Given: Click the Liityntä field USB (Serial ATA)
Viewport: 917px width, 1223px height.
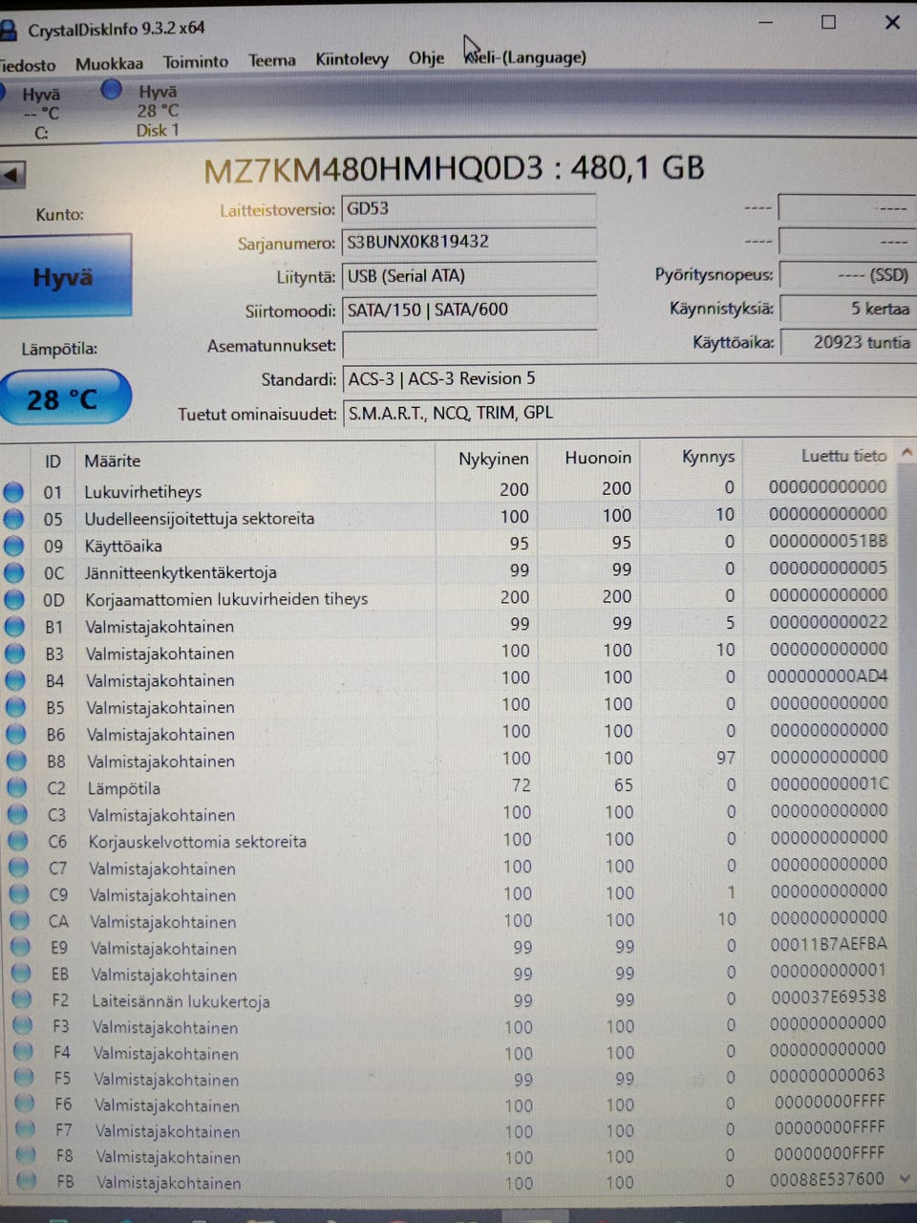Looking at the screenshot, I should point(469,276).
